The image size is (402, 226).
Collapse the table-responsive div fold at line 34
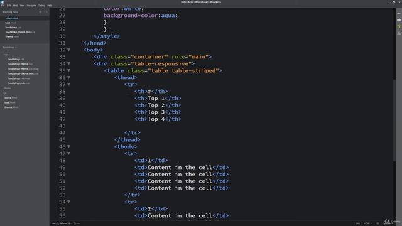coord(68,64)
